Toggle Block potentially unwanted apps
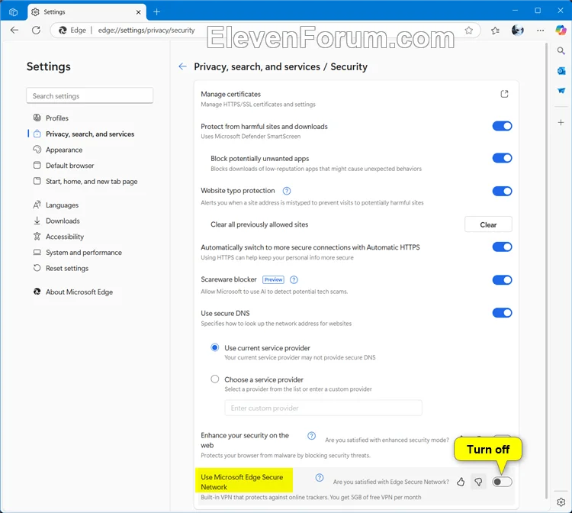The height and width of the screenshot is (513, 572). coord(502,158)
